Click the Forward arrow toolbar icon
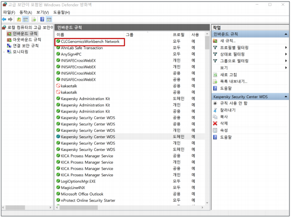Image resolution: width=291 pixels, height=218 pixels. click(x=10, y=19)
